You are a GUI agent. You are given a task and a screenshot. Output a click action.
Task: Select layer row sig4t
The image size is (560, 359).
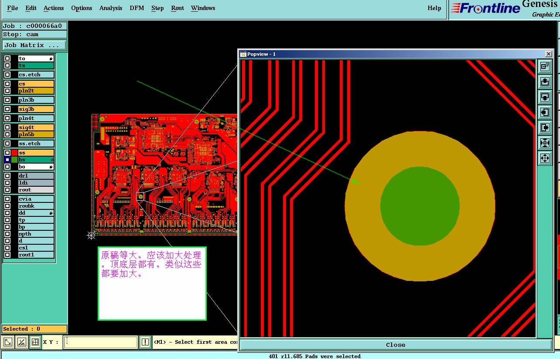tap(36, 127)
